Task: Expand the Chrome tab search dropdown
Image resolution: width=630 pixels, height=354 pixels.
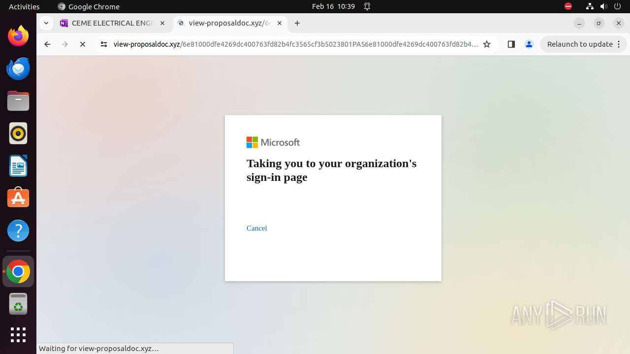Action: click(46, 23)
